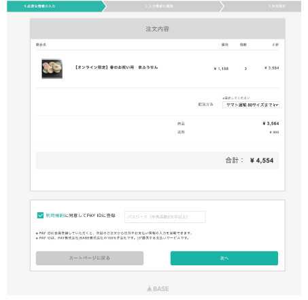Click the dropdown arrow on ヤマト運輸 selector
This screenshot has height=300, width=308.
pyautogui.click(x=277, y=105)
